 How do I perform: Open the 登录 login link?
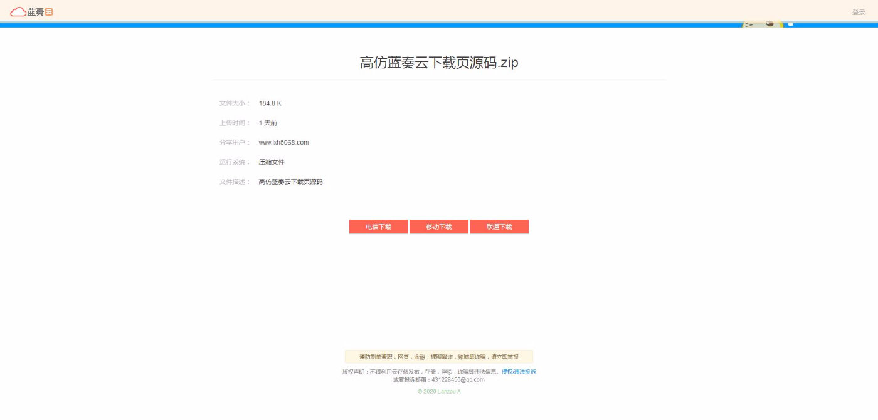[858, 12]
